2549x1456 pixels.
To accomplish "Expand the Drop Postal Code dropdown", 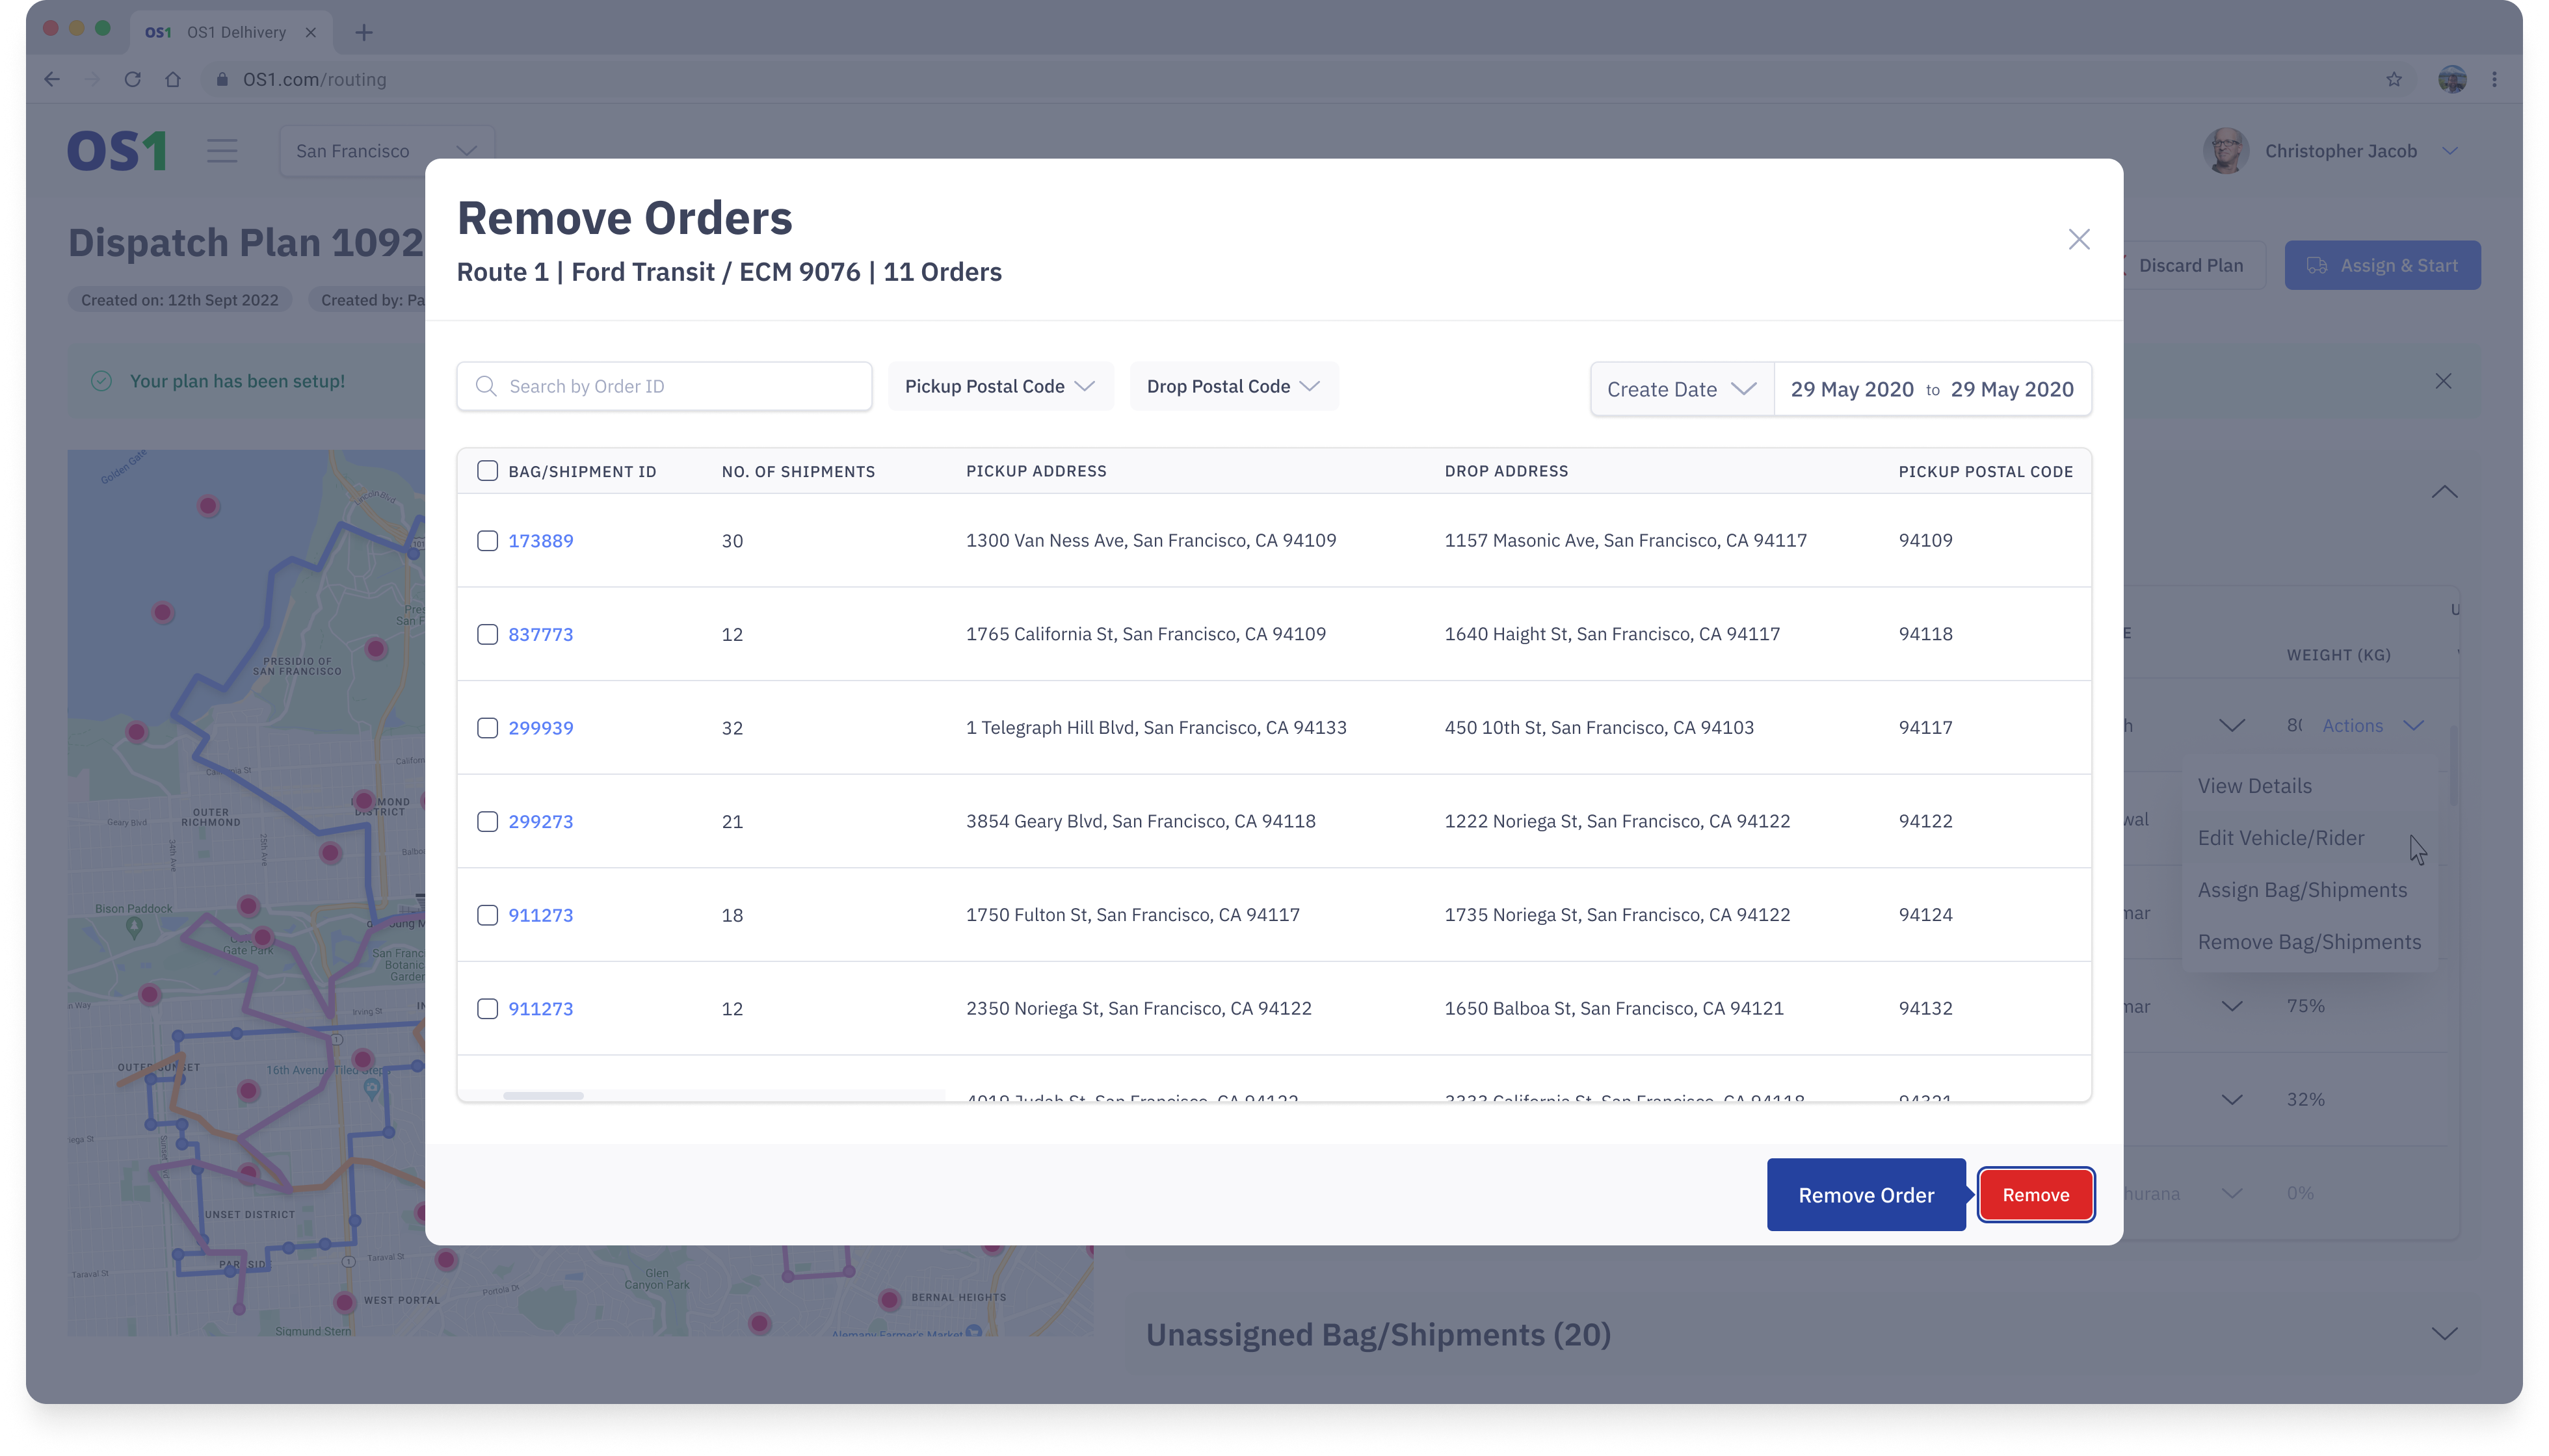I will (x=1232, y=386).
